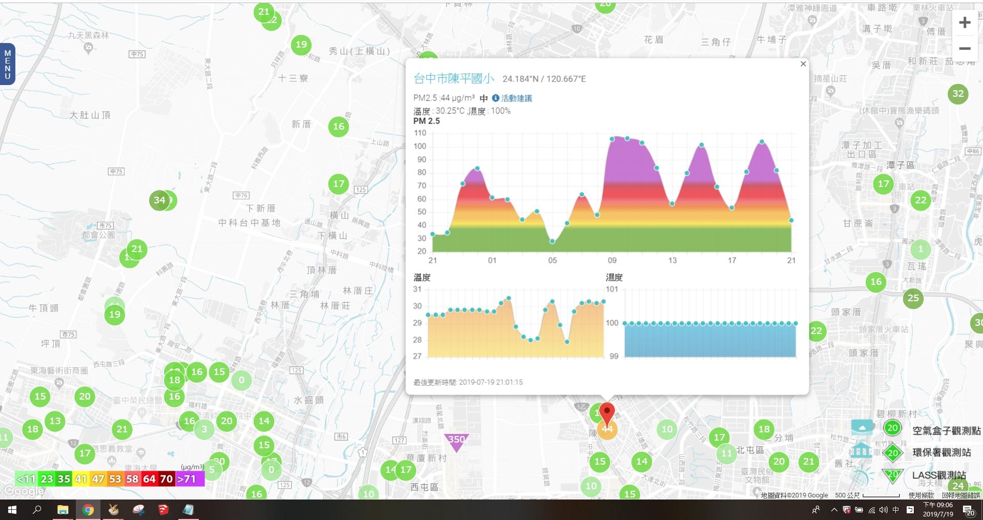983x520 pixels.
Task: Select the 25 sensor marker near 頭家厝
Action: click(x=913, y=298)
